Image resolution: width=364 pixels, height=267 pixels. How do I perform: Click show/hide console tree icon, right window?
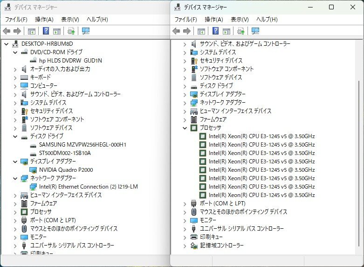[x=201, y=31]
